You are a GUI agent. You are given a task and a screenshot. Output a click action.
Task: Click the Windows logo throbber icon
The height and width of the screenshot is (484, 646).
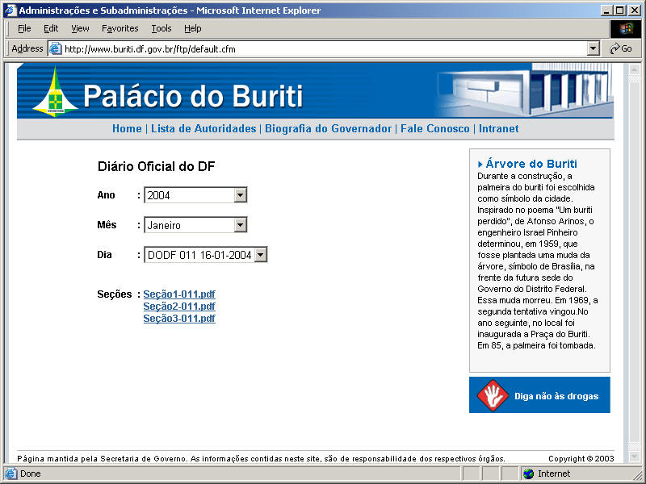pos(625,28)
